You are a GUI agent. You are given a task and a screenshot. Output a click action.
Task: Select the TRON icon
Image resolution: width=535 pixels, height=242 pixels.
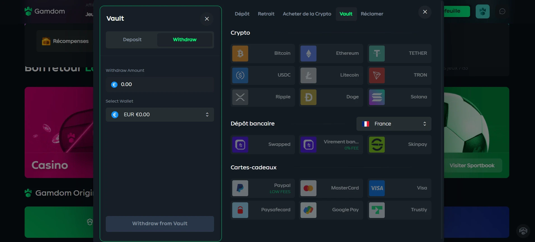point(377,75)
